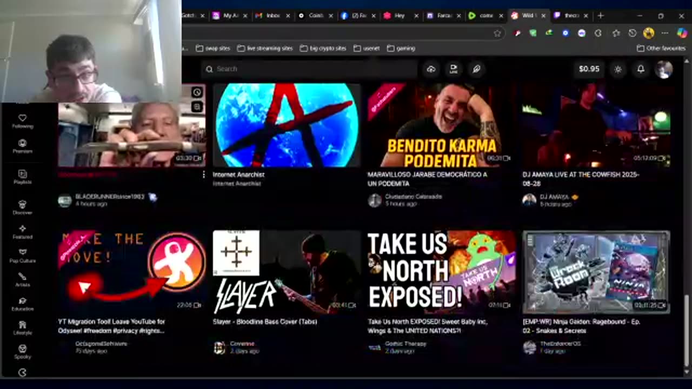Open the Following section in Odysee sidebar
Image resolution: width=692 pixels, height=389 pixels.
[22, 121]
